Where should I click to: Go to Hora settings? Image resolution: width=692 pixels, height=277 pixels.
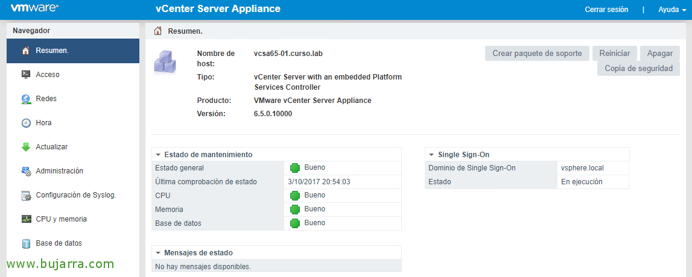coord(73,123)
